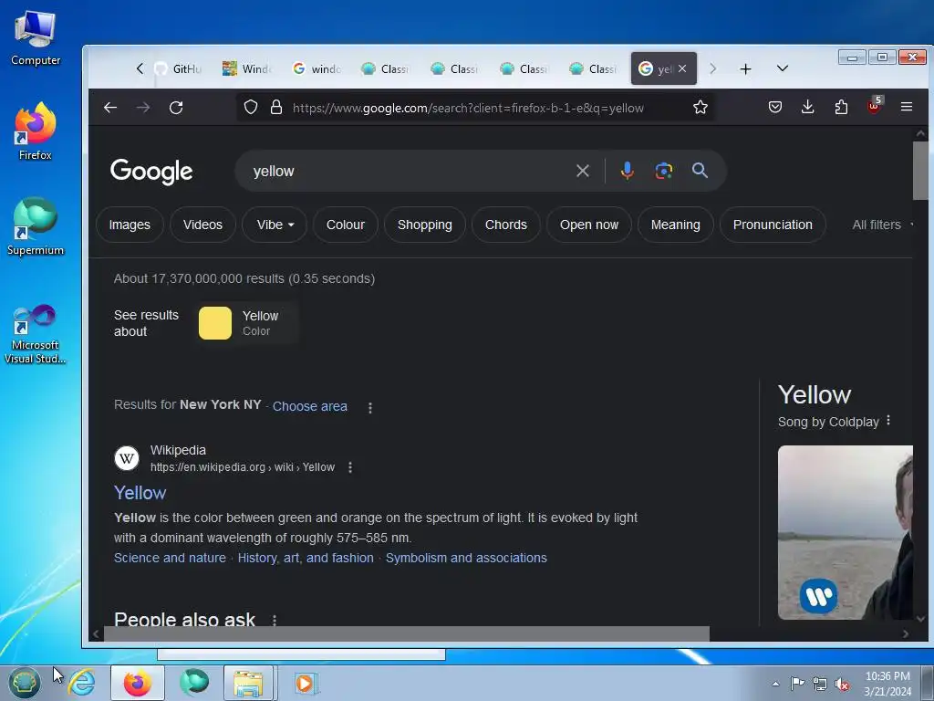This screenshot has height=701, width=934.
Task: Open Windows Explorer from the taskbar
Action: tap(248, 683)
